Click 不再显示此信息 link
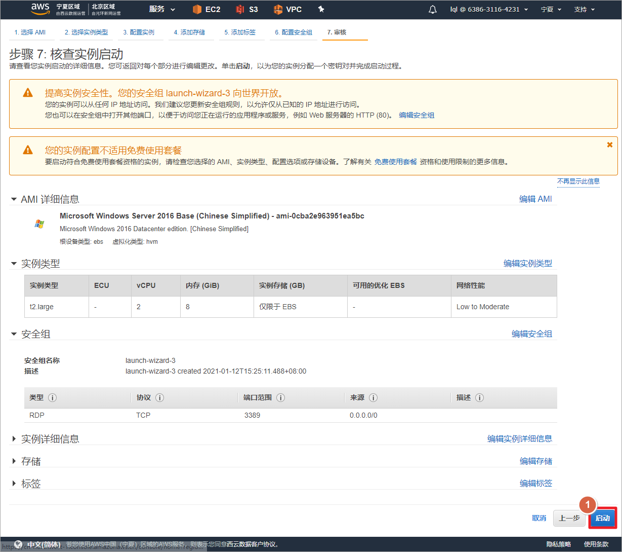The width and height of the screenshot is (622, 552). pyautogui.click(x=578, y=181)
